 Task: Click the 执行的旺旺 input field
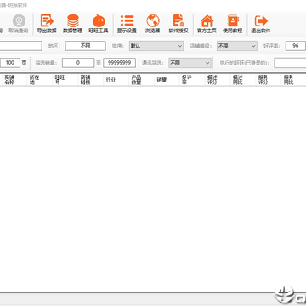290,63
